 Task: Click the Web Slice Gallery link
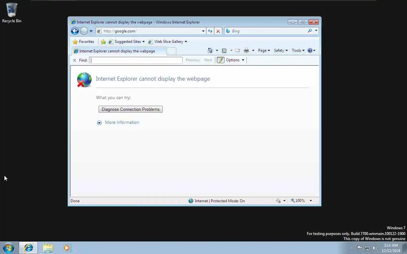click(168, 42)
